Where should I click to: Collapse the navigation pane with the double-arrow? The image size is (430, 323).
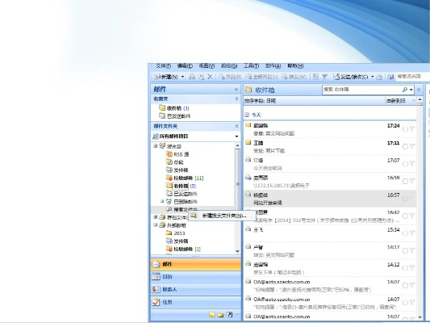(x=236, y=89)
